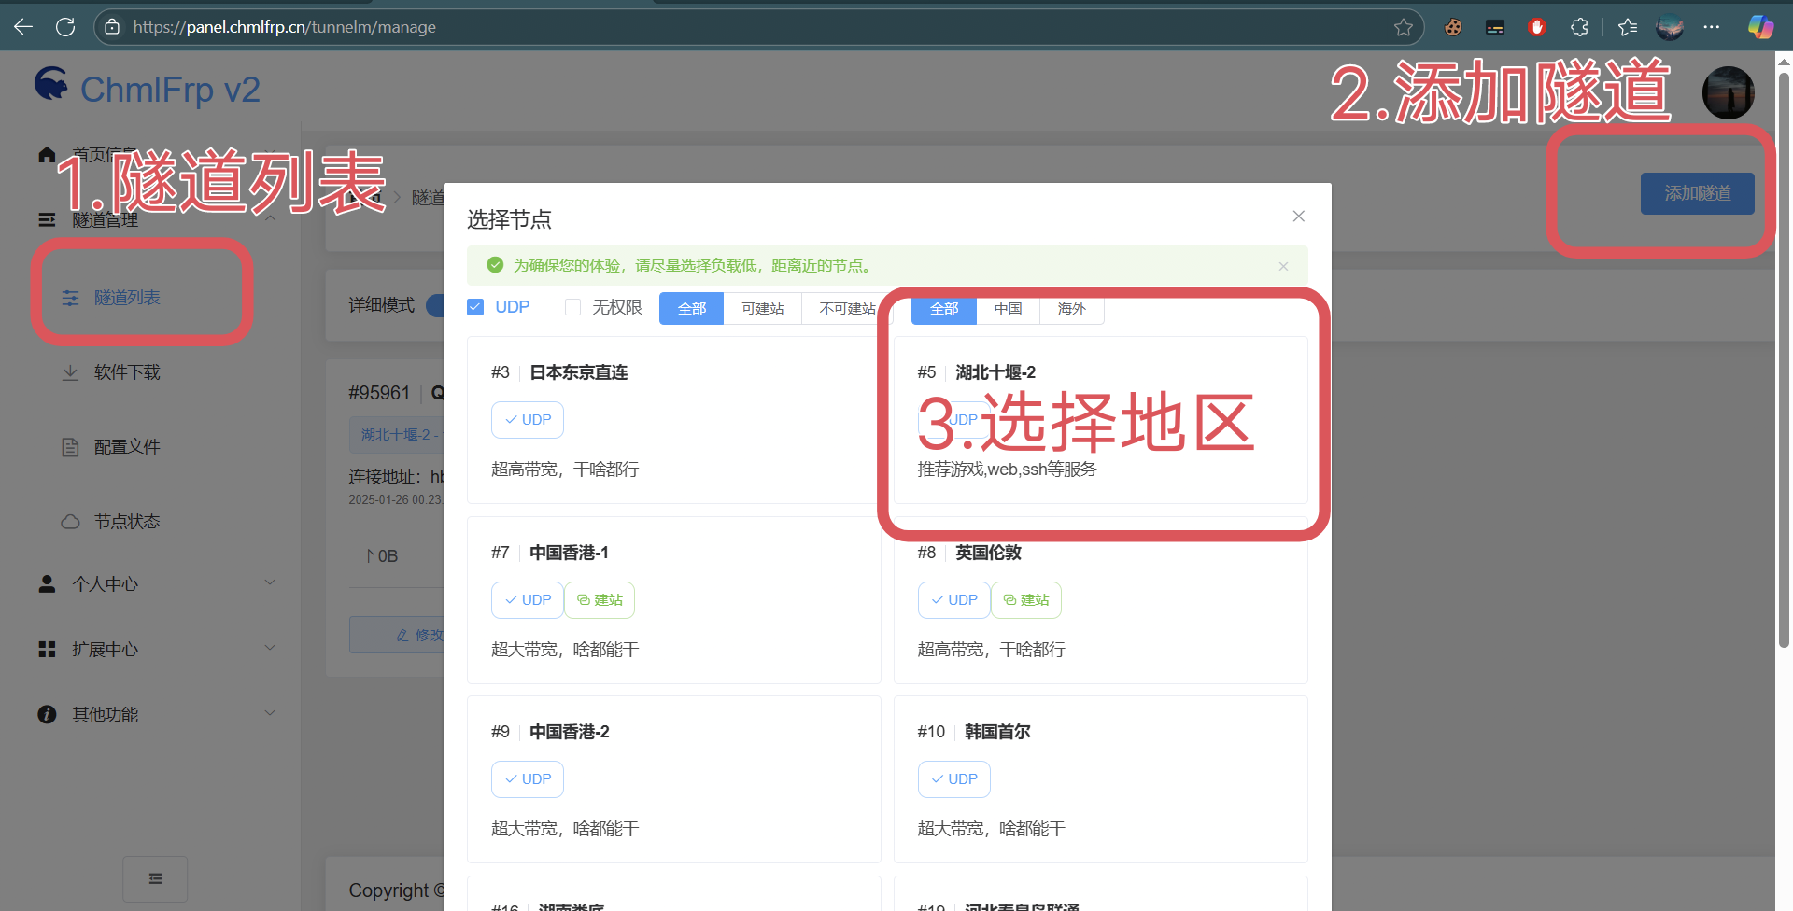The height and width of the screenshot is (911, 1793).
Task: Dismiss the green tip alert banner
Action: pyautogui.click(x=1283, y=266)
